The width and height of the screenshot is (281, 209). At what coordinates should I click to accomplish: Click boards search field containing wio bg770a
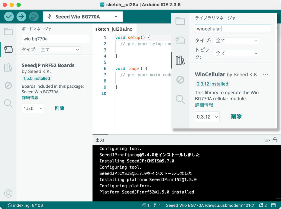[55, 39]
